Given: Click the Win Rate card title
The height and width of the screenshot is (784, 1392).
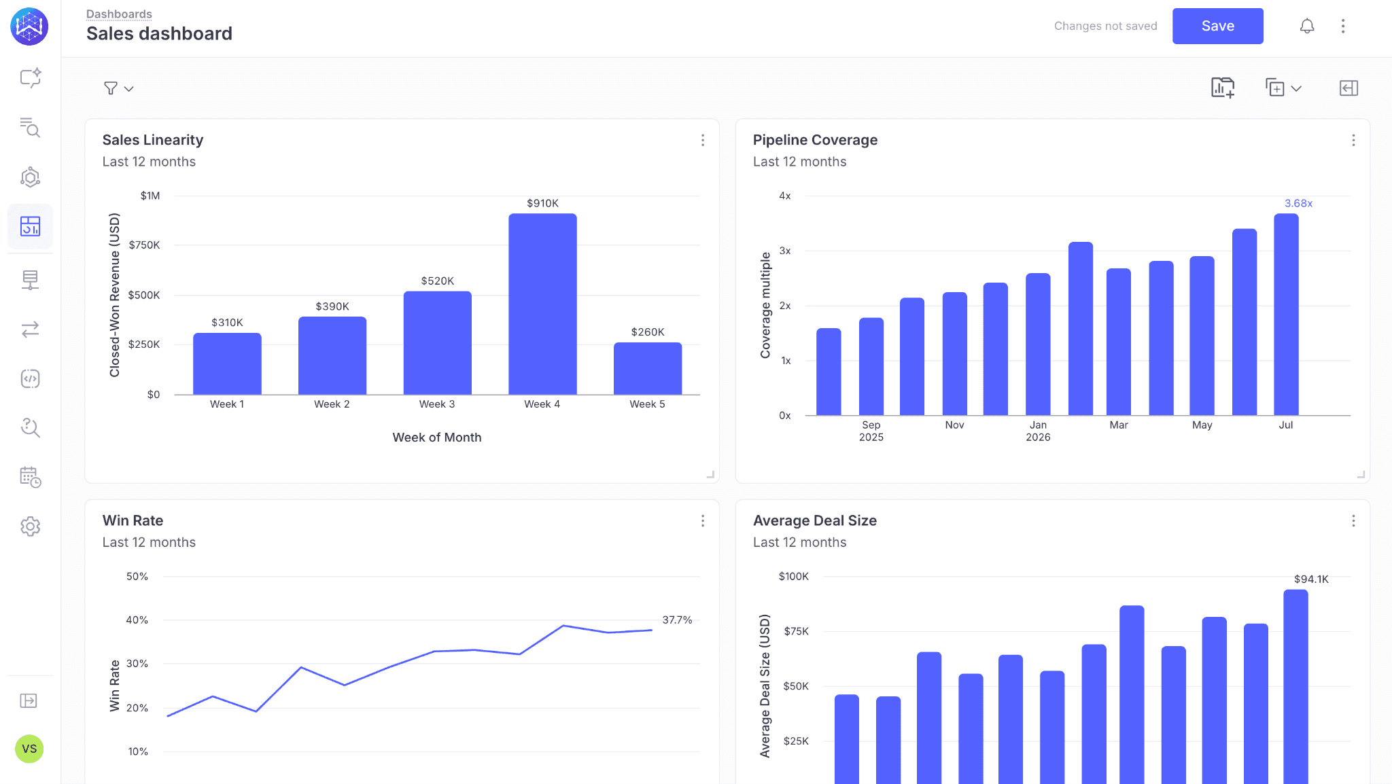Looking at the screenshot, I should (x=133, y=520).
